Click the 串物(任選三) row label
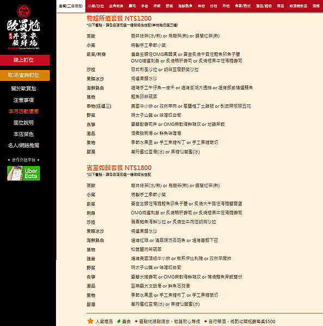The width and height of the screenshot is (323, 326). point(99,106)
